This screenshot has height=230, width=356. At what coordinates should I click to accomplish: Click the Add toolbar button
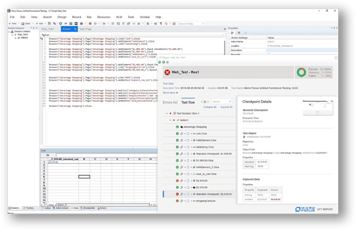[40, 24]
